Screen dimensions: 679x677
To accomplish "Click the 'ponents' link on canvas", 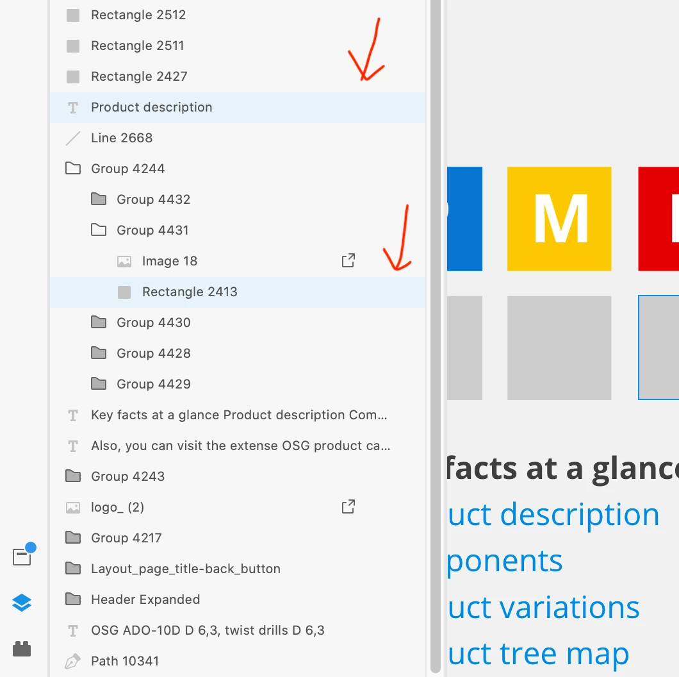I will (505, 562).
